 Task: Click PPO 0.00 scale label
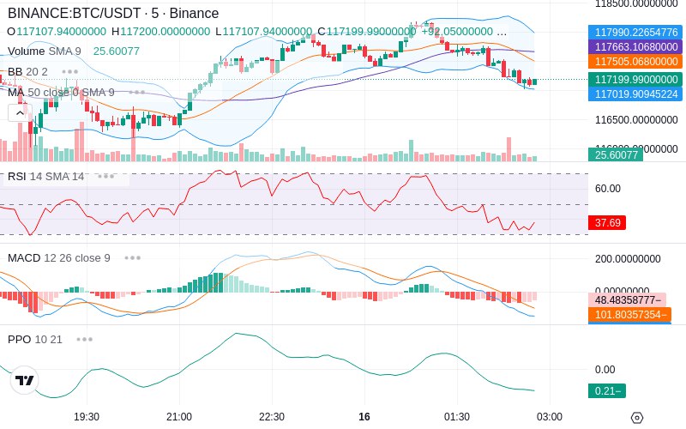(605, 370)
